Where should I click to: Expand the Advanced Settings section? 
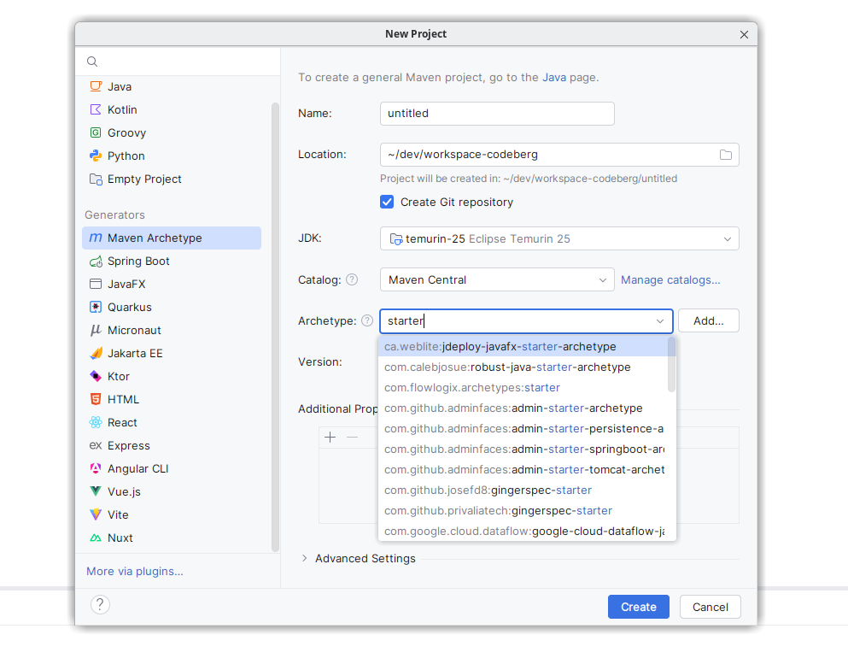(x=305, y=559)
